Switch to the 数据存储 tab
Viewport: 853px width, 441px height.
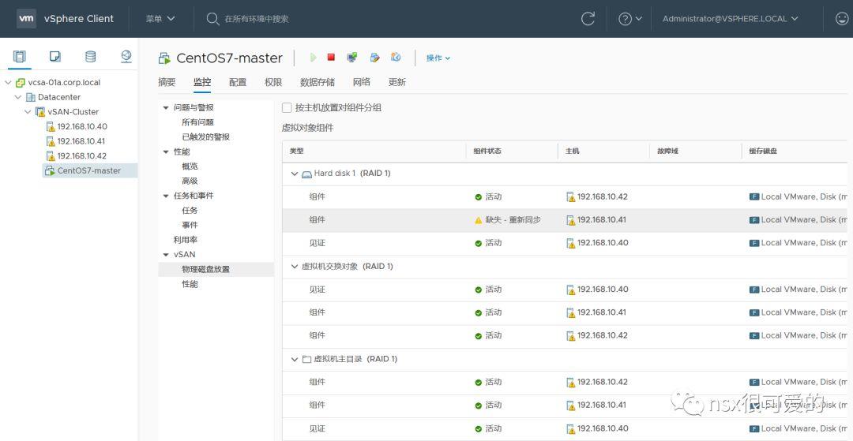coord(318,82)
